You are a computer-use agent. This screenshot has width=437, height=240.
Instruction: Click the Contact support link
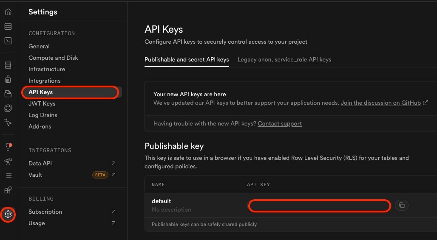pyautogui.click(x=280, y=123)
